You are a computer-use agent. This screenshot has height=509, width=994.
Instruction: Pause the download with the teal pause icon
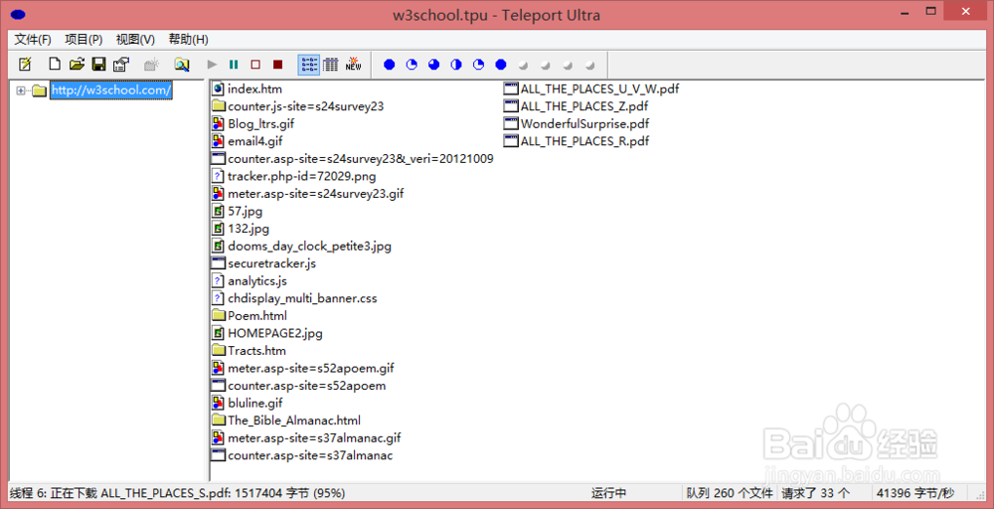(234, 64)
